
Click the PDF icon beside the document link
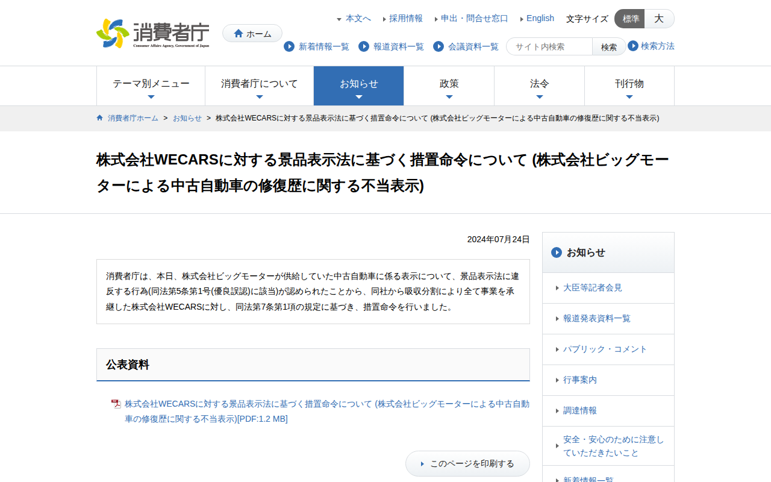tap(116, 404)
